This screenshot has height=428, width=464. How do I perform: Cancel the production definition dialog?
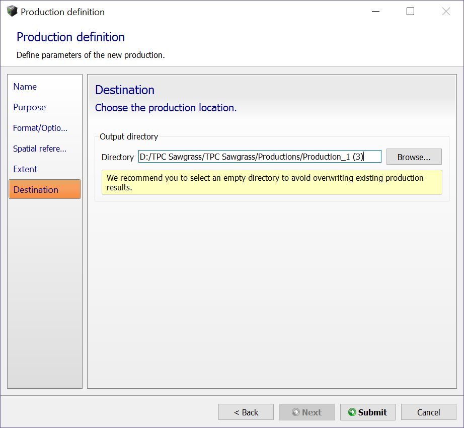point(428,412)
